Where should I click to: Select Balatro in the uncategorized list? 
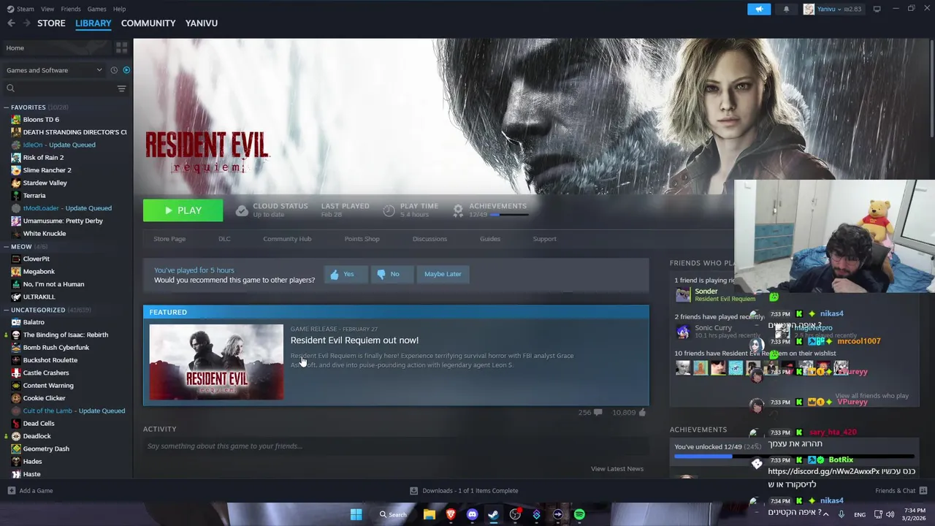(34, 322)
